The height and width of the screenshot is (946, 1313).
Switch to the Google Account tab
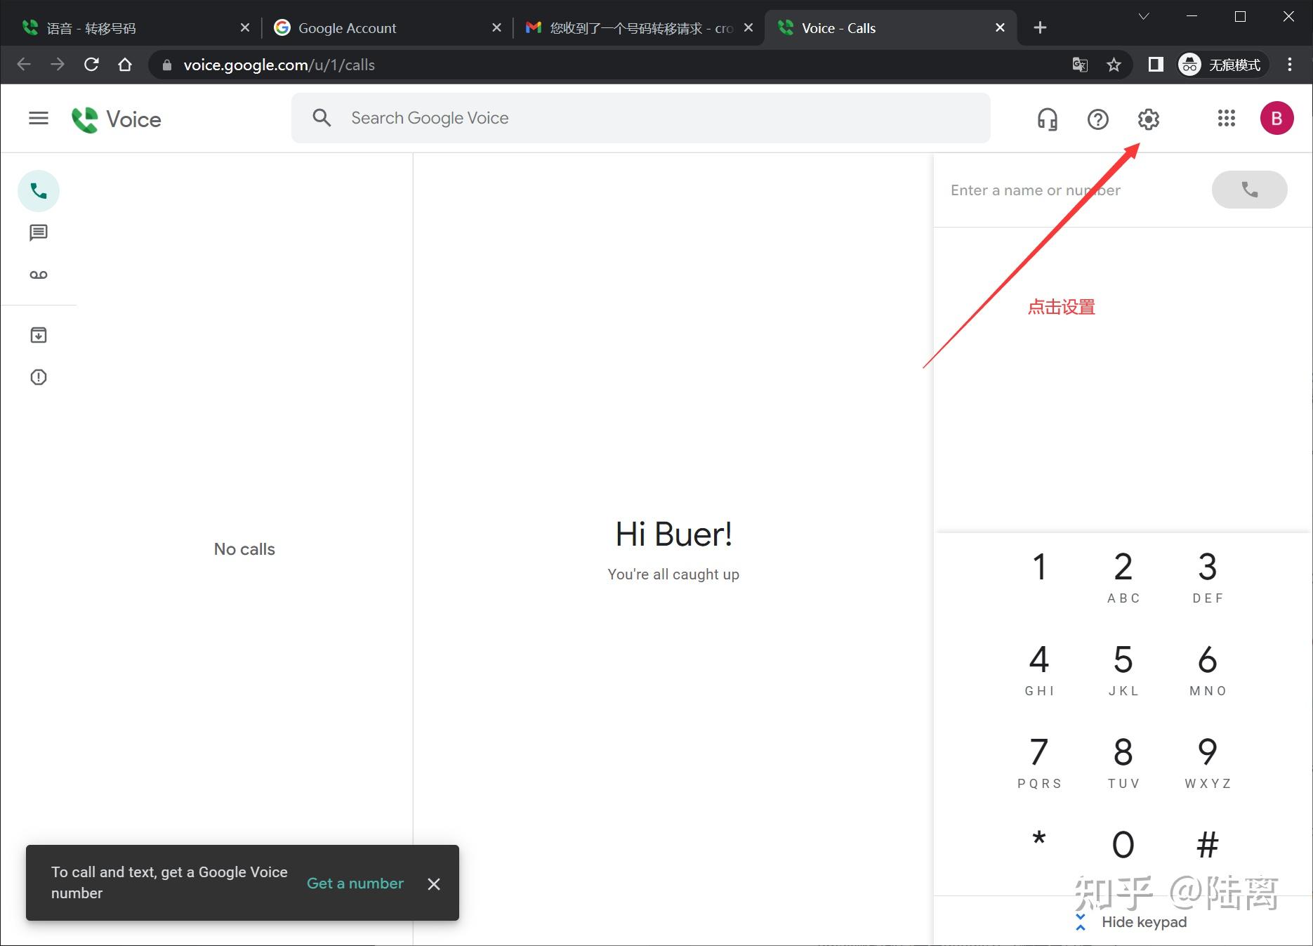tap(388, 28)
